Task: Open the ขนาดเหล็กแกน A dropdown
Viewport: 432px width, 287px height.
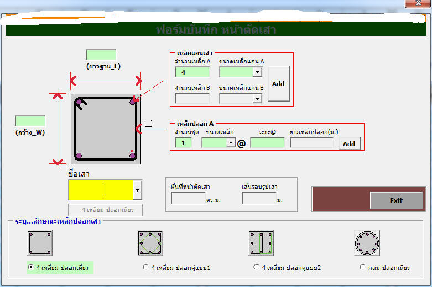Action: 257,72
